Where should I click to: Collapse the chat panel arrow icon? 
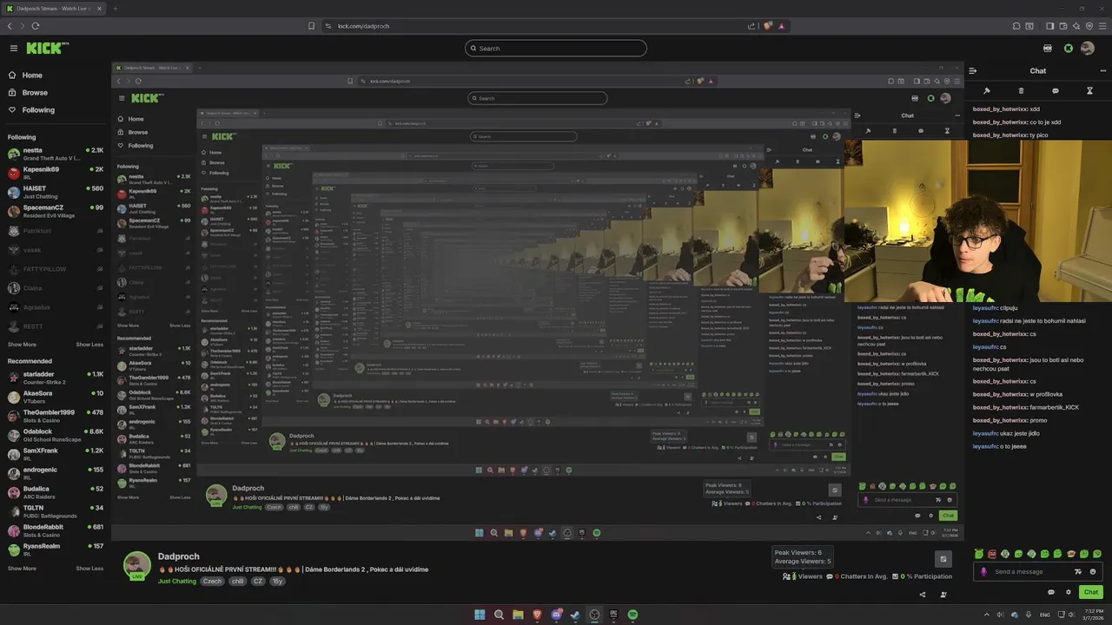click(x=973, y=71)
